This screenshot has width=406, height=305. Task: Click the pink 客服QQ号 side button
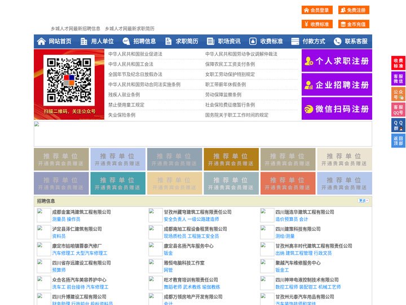[x=398, y=110]
